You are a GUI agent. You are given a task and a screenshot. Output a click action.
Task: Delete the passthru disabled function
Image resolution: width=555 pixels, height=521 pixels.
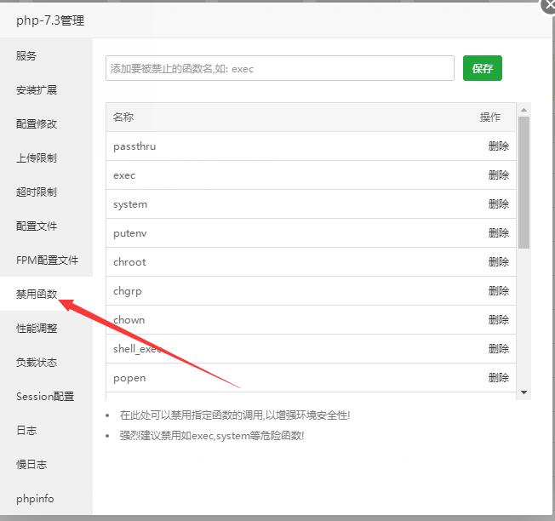[x=498, y=146]
